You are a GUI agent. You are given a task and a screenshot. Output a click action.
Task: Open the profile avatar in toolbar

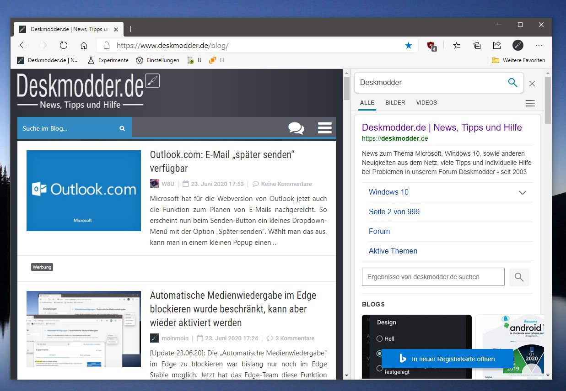click(x=517, y=45)
